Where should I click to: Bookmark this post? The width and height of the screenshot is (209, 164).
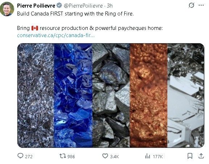[190, 156]
